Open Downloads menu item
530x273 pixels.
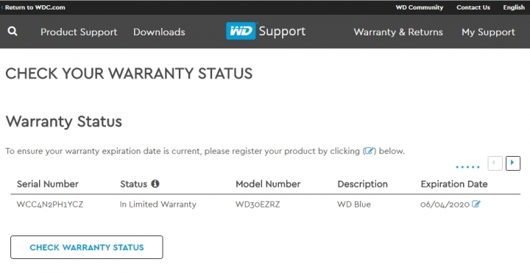tap(159, 32)
